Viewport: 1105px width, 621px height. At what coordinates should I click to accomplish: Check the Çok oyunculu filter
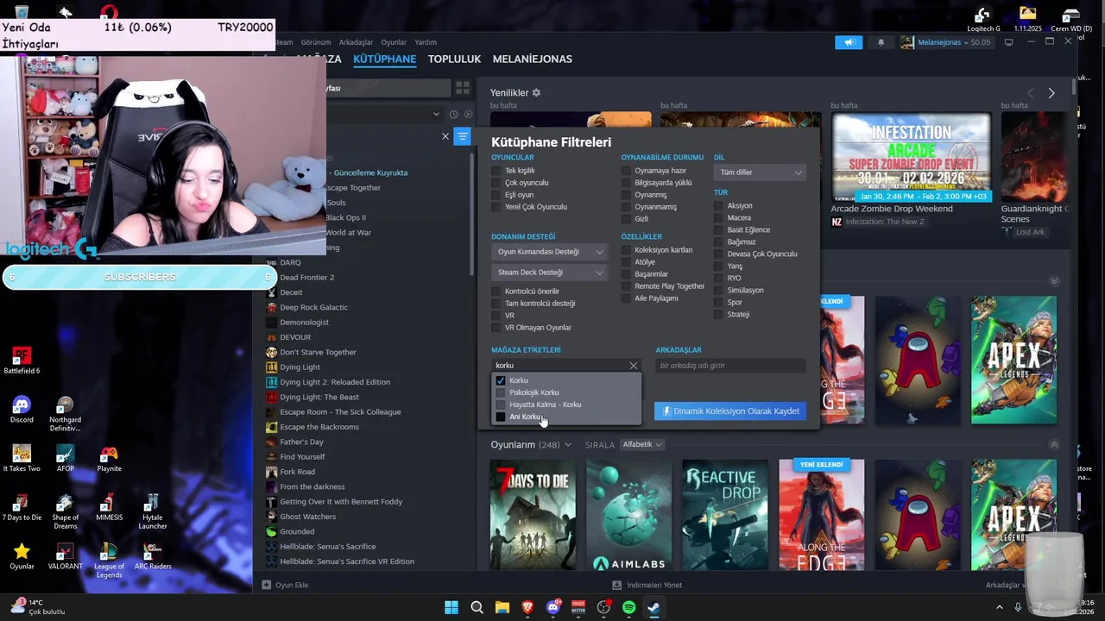(x=496, y=183)
